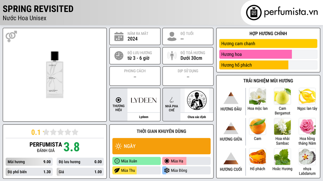Click the Phong Cách style box
This screenshot has height=181, width=323.
(135, 76)
